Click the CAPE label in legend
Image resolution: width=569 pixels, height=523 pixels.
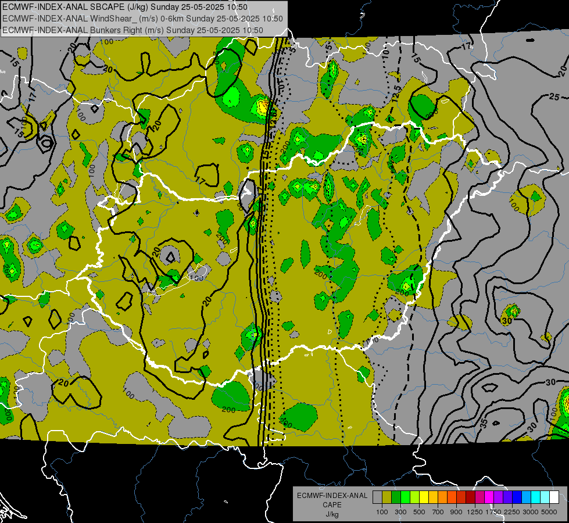[x=332, y=504]
